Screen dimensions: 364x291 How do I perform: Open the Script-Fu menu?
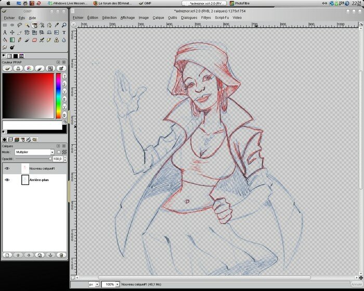coord(222,18)
